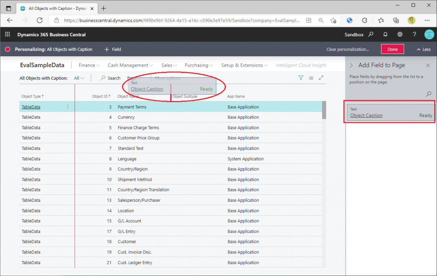The height and width of the screenshot is (276, 437).
Task: Open the Setup & Extensions menu
Action: 244,65
